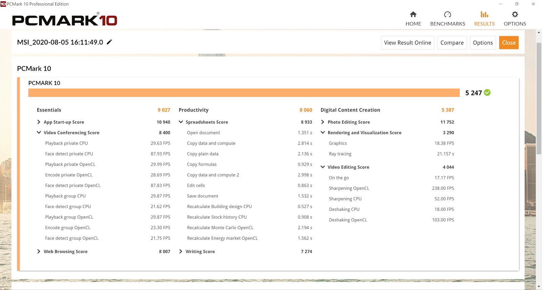Click Playback private OpenCL row
The height and width of the screenshot is (290, 542).
tap(108, 164)
